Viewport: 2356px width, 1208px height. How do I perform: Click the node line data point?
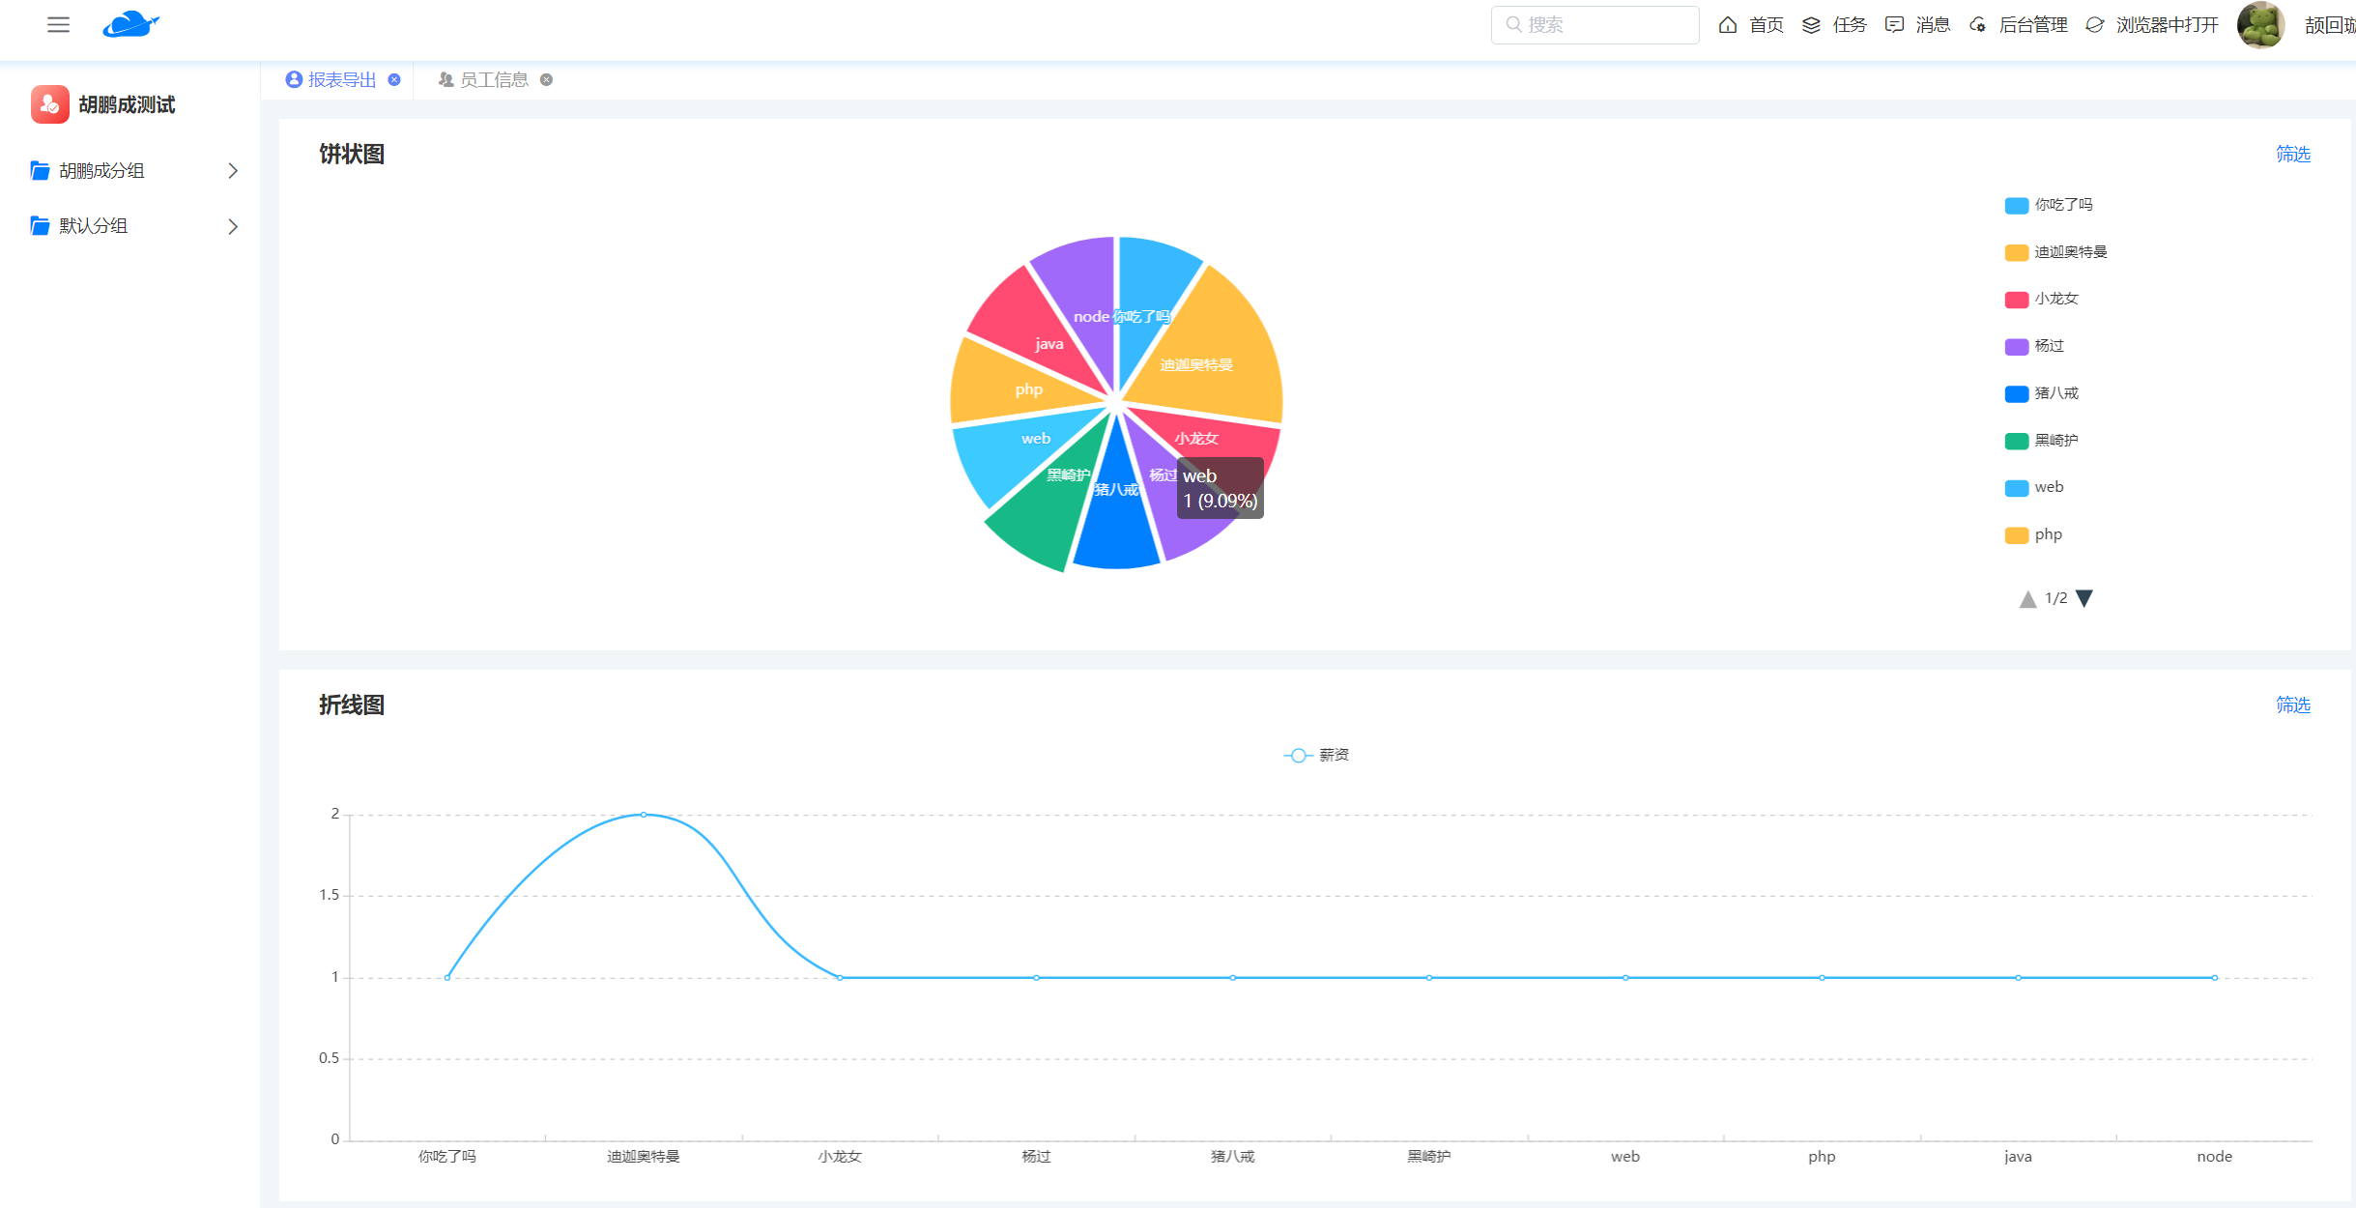pyautogui.click(x=2215, y=978)
